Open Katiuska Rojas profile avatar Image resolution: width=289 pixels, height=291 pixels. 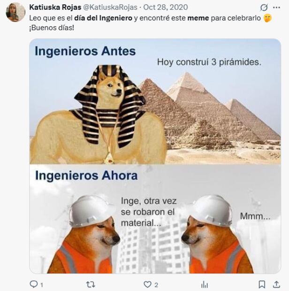click(15, 12)
